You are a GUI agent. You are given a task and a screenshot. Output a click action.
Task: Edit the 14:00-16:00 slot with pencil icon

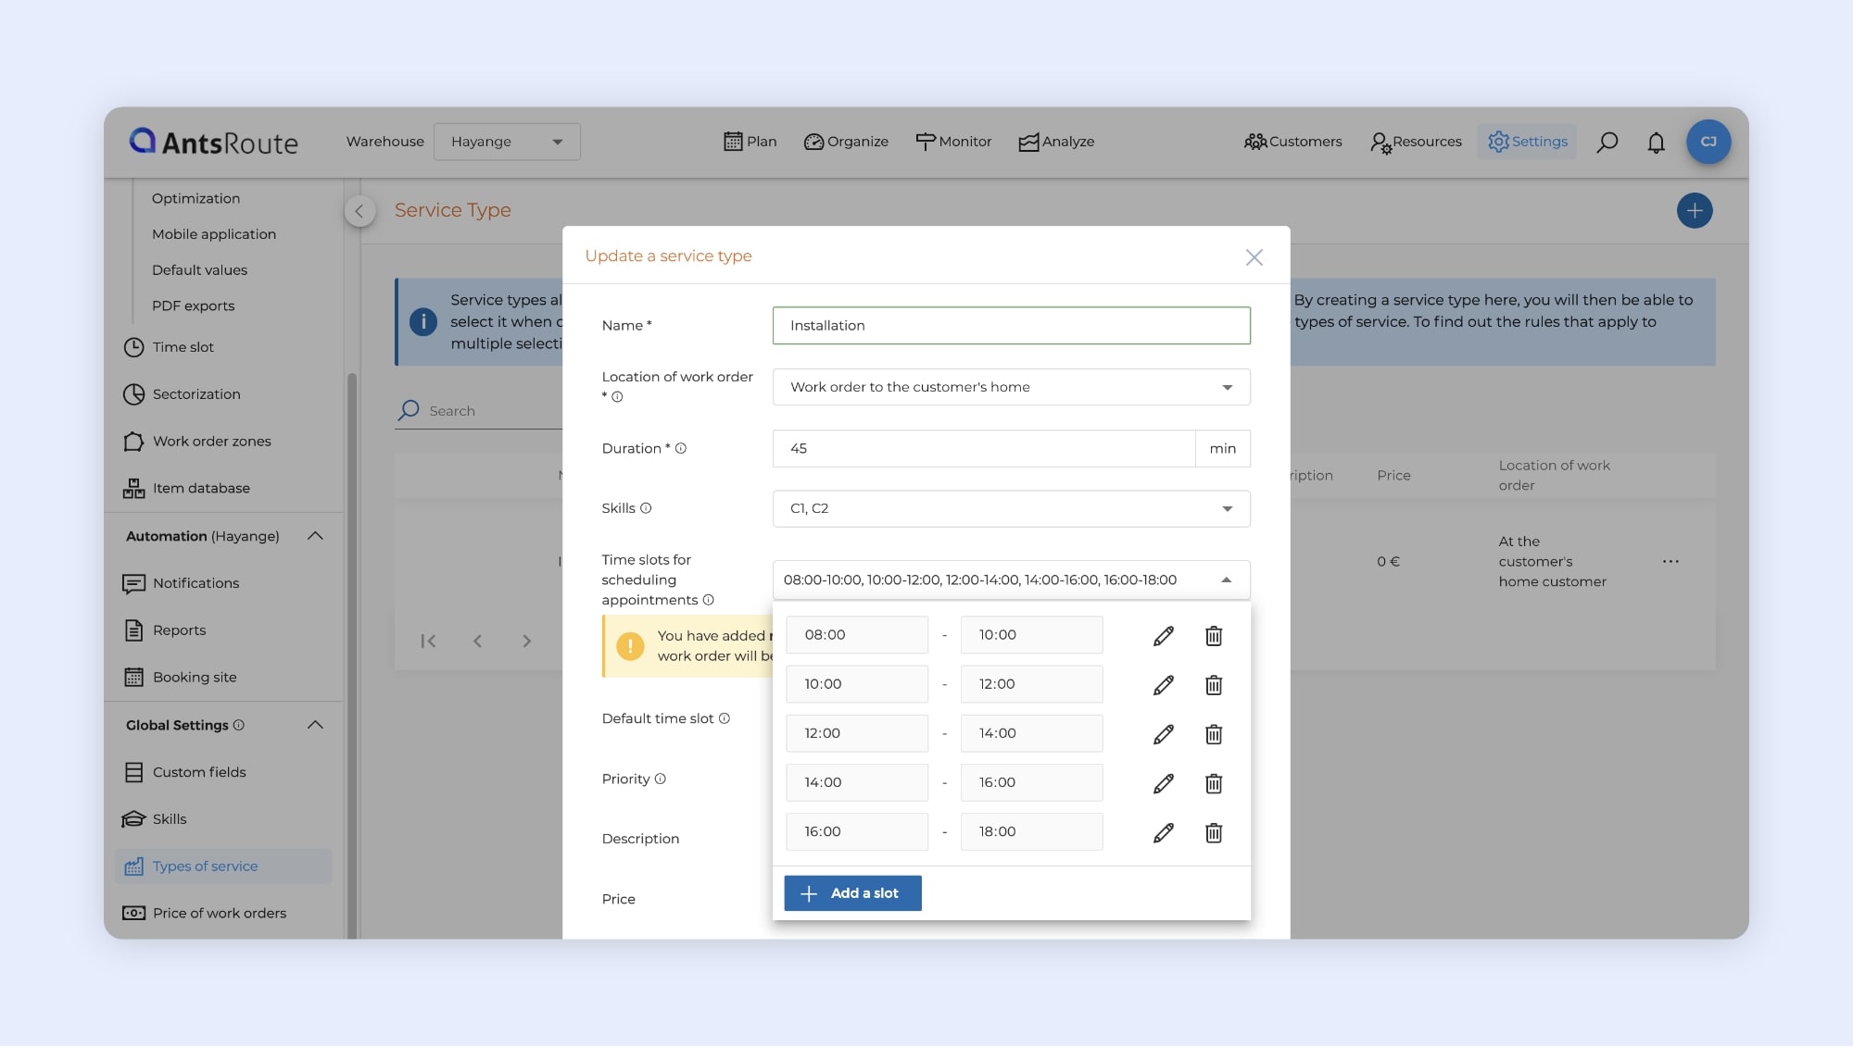(1164, 783)
